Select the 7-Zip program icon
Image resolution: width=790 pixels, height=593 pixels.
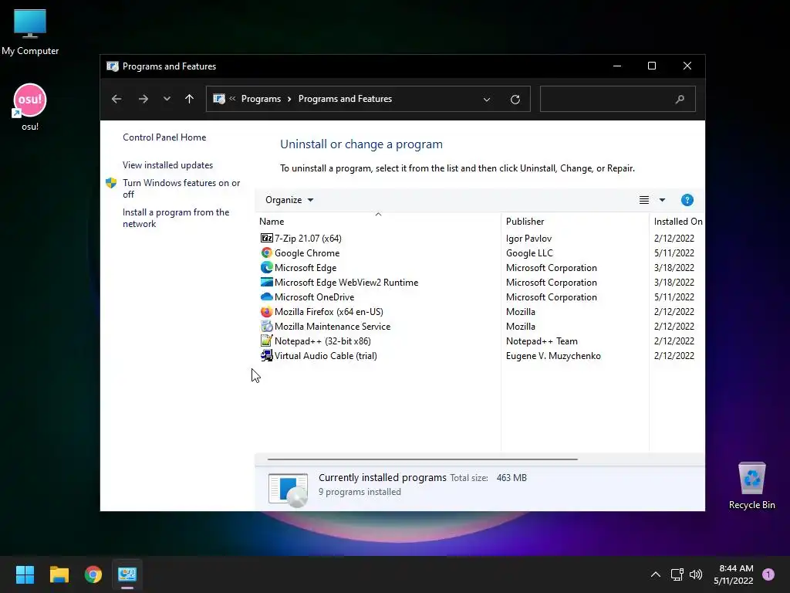point(266,238)
